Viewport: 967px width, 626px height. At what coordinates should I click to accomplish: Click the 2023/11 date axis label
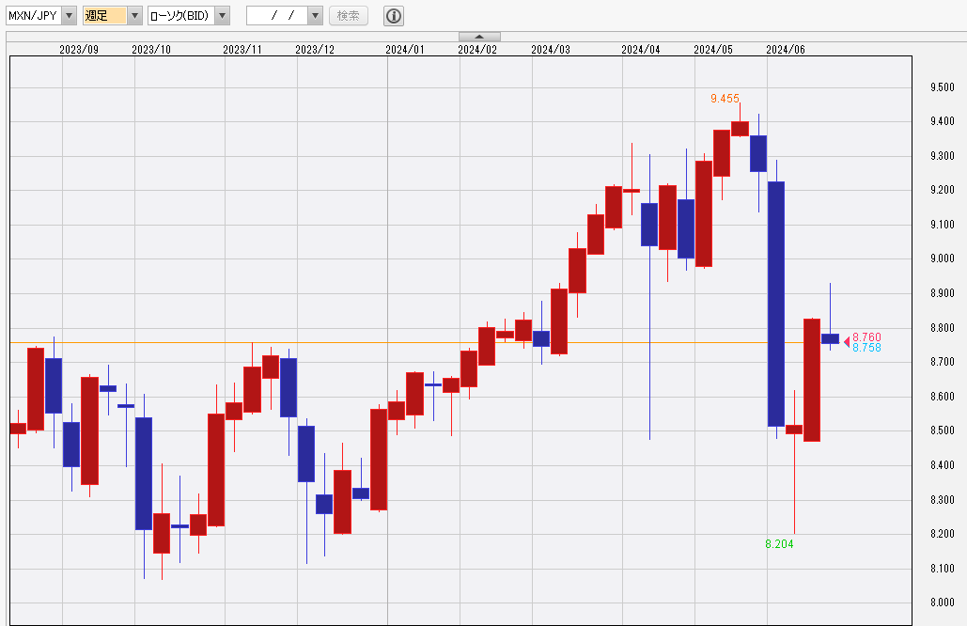(x=242, y=49)
